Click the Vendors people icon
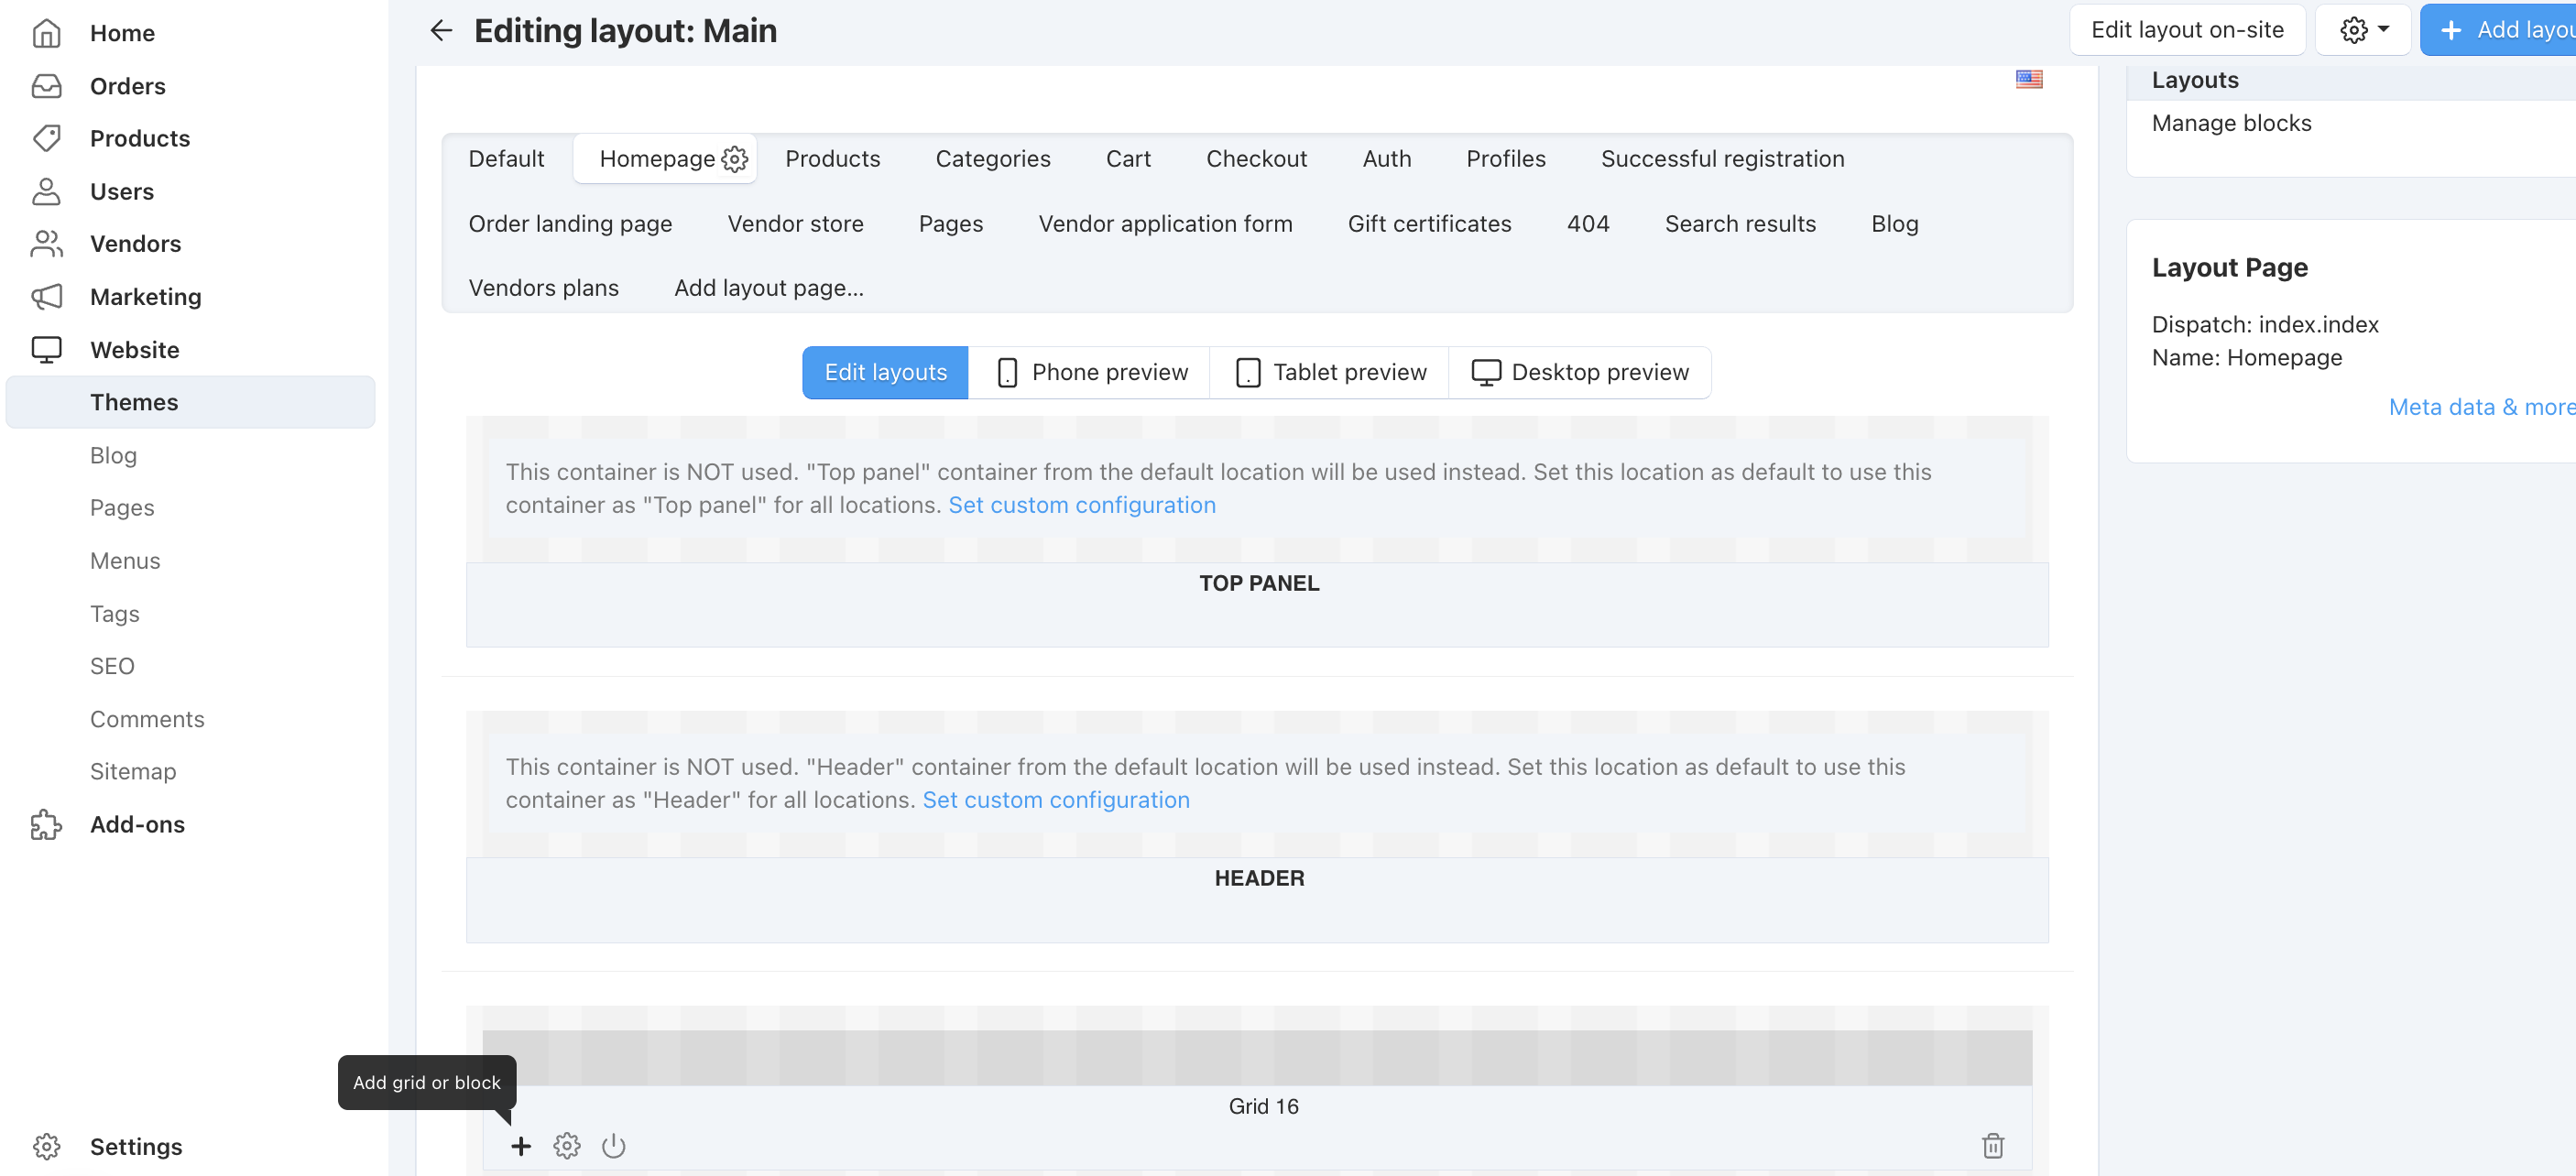The width and height of the screenshot is (2576, 1176). pos(46,243)
